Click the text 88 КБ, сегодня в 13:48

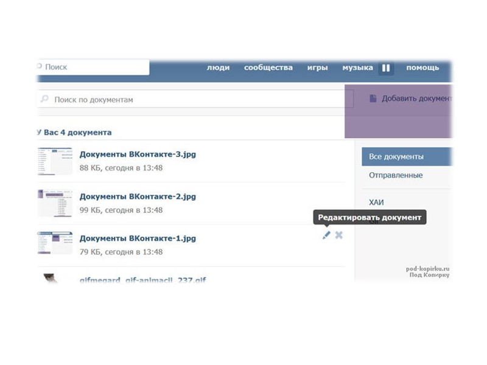point(121,168)
